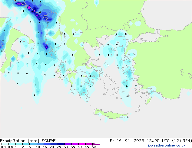The image size is (192, 148).
Task: Click the '45' legend scale label
Action: click(87, 147)
